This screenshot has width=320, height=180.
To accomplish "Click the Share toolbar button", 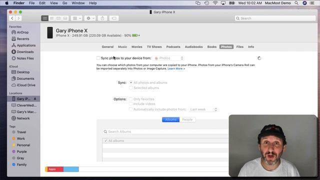I will (x=102, y=18).
